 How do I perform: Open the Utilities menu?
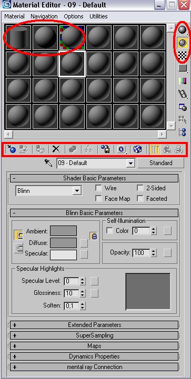[98, 16]
